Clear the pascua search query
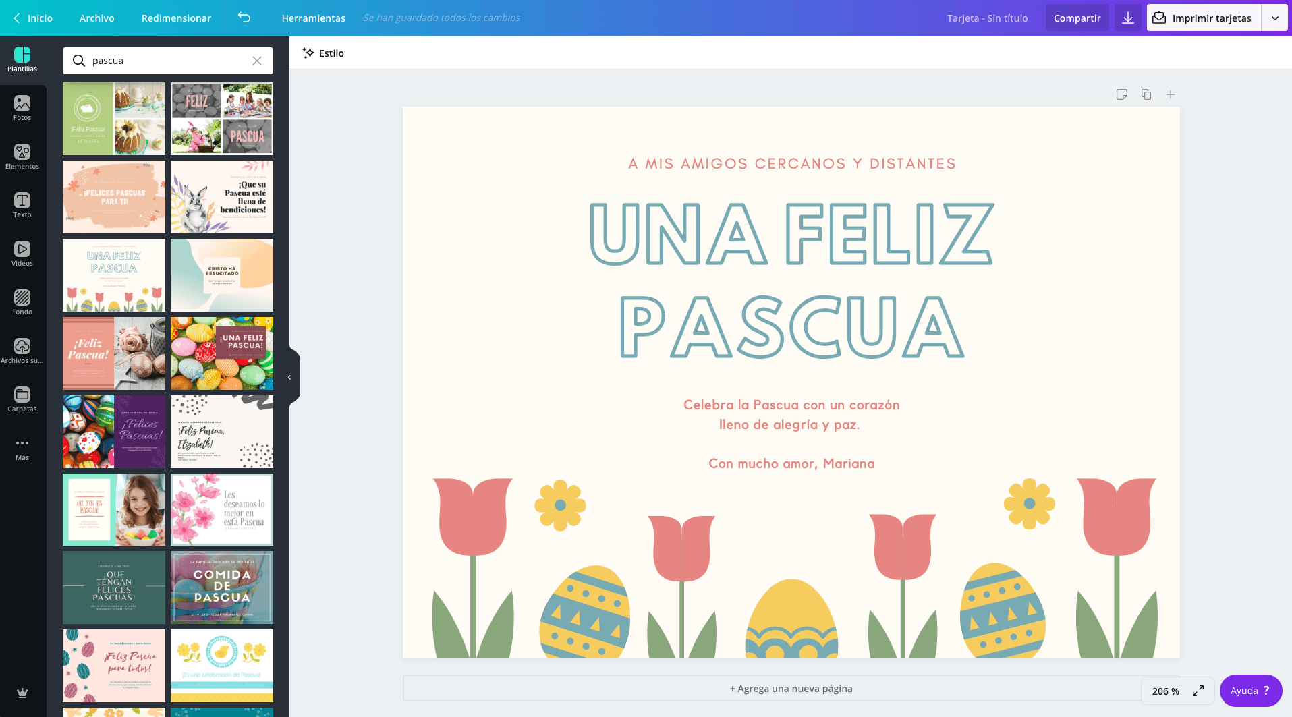 click(257, 61)
